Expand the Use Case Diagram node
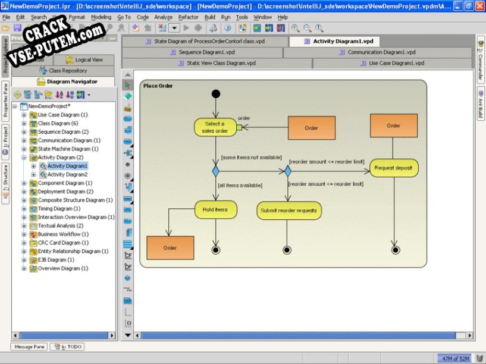The image size is (486, 364). click(x=24, y=115)
